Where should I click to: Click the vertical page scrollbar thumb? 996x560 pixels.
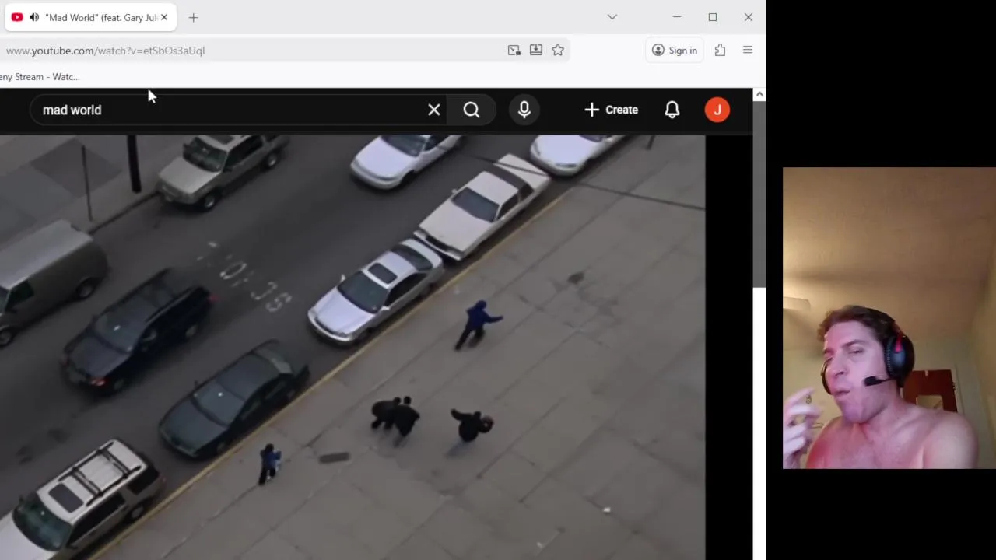pos(759,194)
